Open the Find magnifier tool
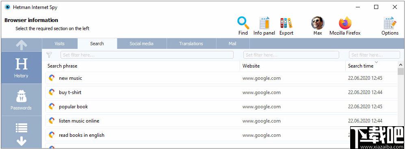Image resolution: width=405 pixels, height=149 pixels. pyautogui.click(x=243, y=23)
